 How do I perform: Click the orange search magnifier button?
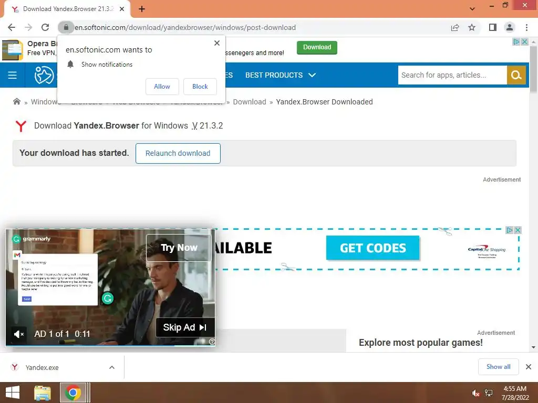[x=516, y=75]
